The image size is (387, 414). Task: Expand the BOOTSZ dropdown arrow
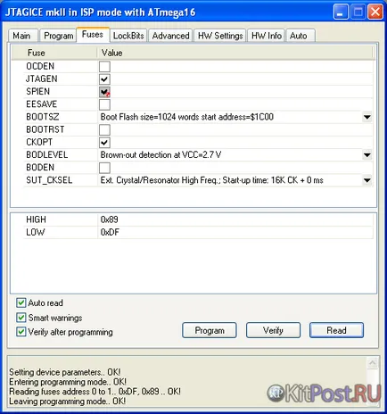tap(367, 117)
